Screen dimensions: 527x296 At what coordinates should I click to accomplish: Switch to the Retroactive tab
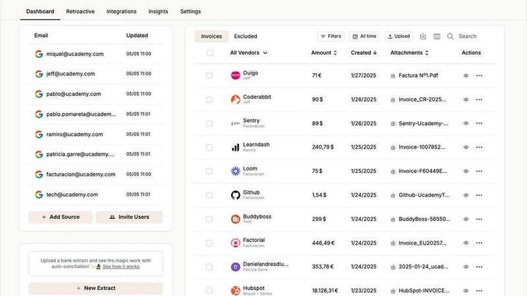(x=80, y=11)
